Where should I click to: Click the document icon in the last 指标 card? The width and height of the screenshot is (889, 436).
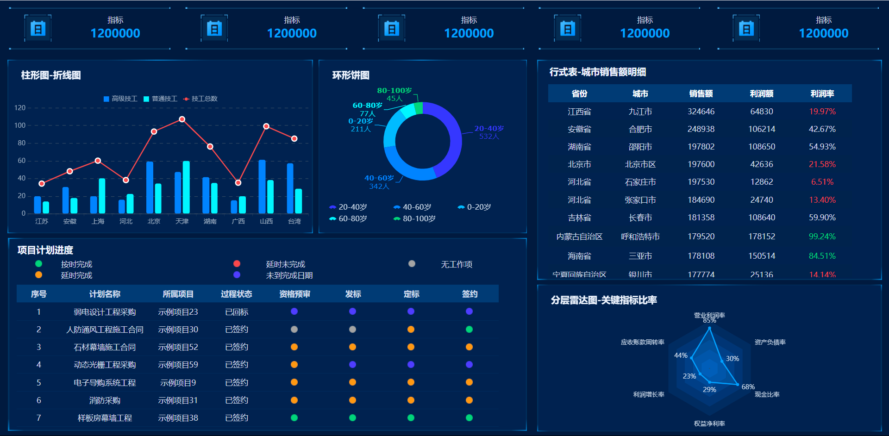coord(746,28)
